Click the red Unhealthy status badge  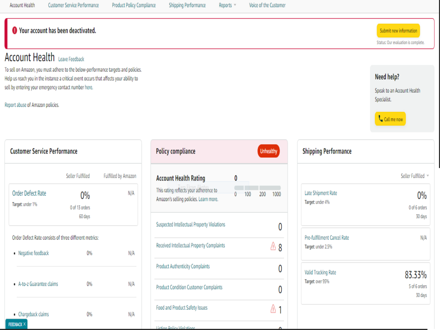pyautogui.click(x=268, y=151)
